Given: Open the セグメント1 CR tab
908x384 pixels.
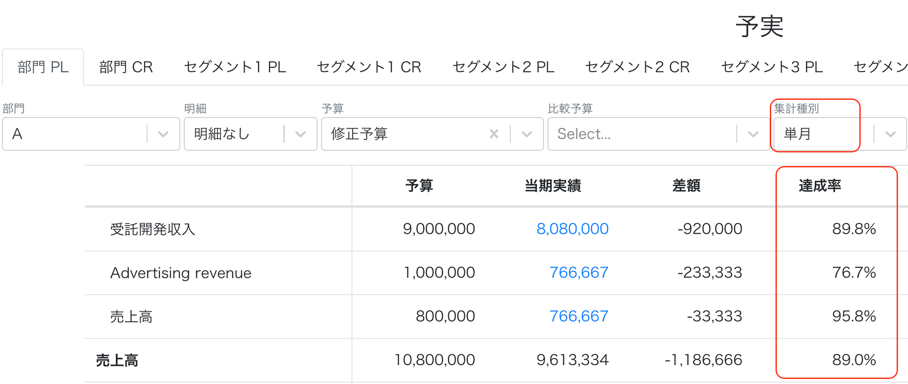Looking at the screenshot, I should 369,67.
